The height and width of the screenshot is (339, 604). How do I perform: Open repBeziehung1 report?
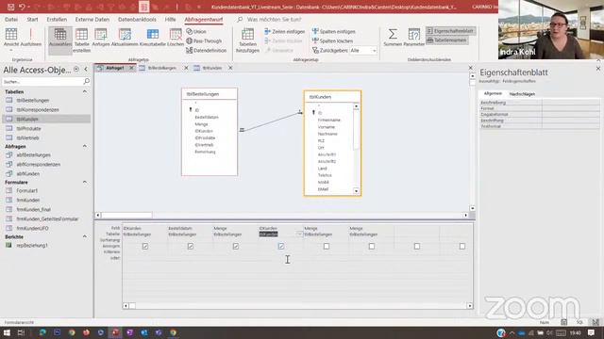tap(32, 245)
